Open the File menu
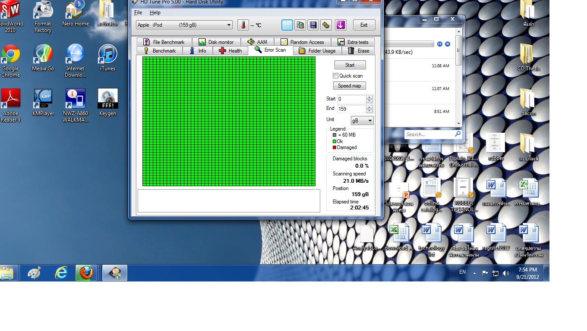587x331 pixels. [x=138, y=12]
